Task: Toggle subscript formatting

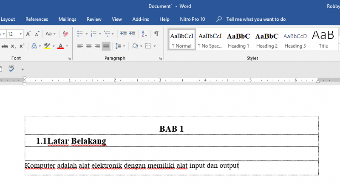Action: (13, 46)
